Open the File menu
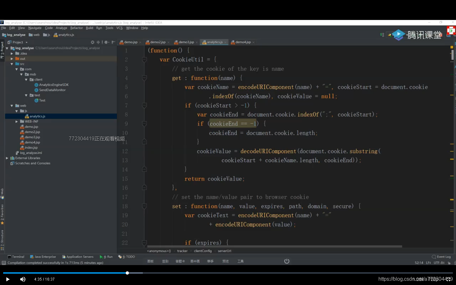 pyautogui.click(x=3, y=28)
